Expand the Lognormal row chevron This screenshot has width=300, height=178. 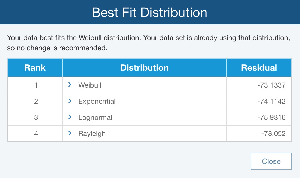pyautogui.click(x=70, y=117)
